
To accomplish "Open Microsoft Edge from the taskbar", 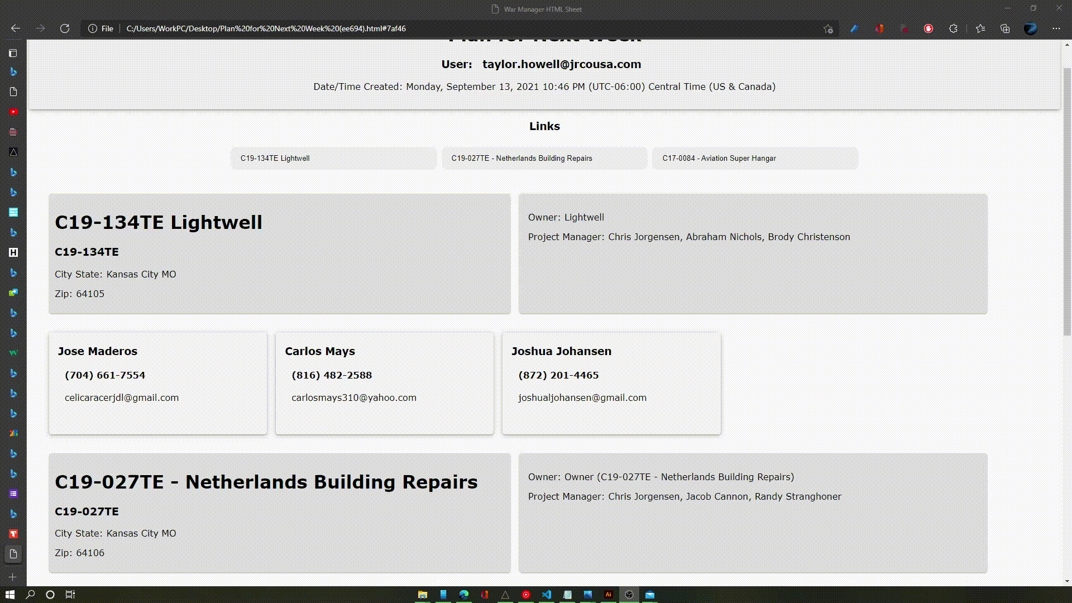I will pos(464,595).
